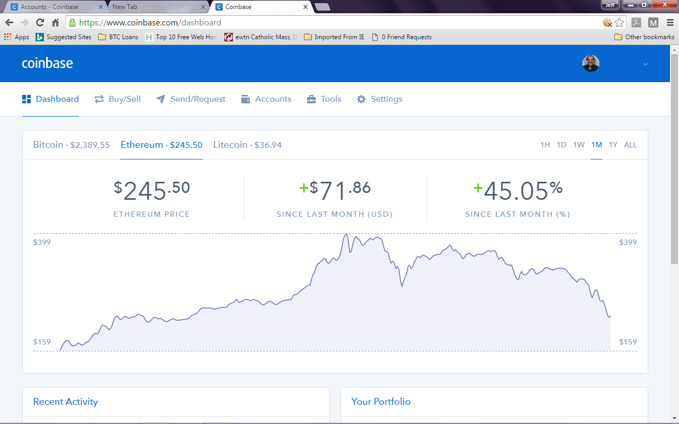Open a new browser tab button
Screen dimensions: 679x424
click(x=323, y=7)
